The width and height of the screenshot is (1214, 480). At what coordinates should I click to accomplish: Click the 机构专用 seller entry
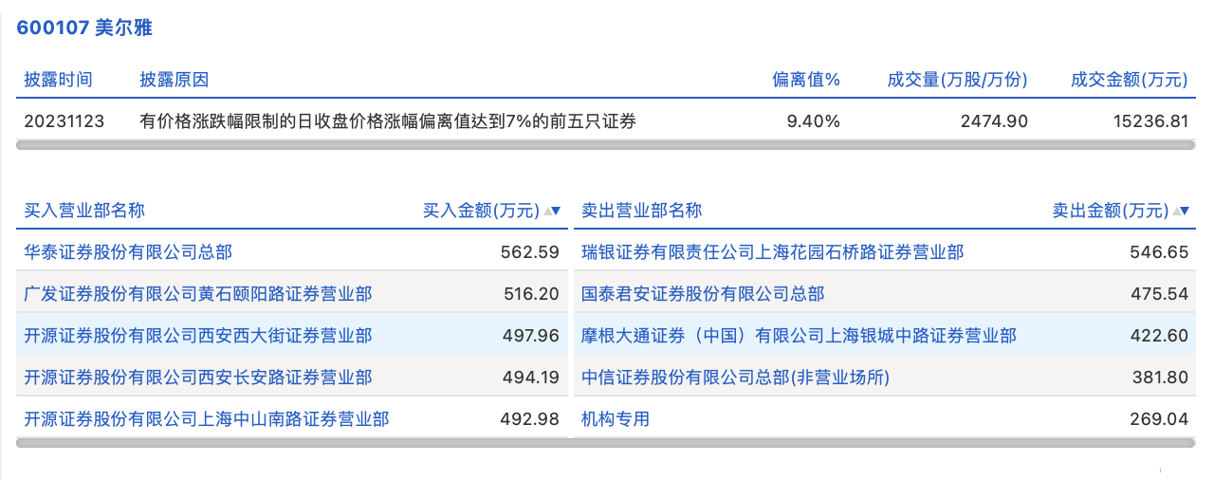click(616, 418)
